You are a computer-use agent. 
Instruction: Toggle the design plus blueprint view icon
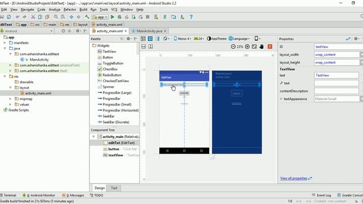click(157, 39)
